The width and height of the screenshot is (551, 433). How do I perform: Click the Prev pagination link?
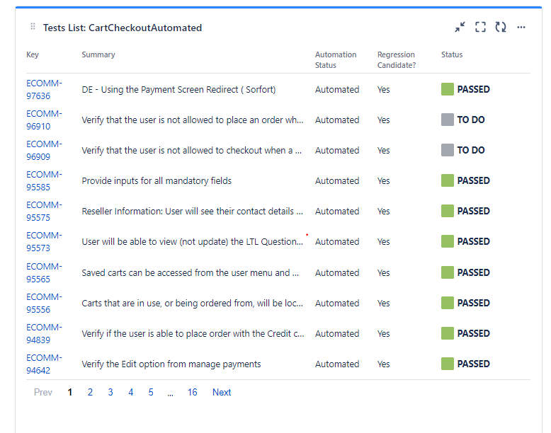[x=43, y=392]
